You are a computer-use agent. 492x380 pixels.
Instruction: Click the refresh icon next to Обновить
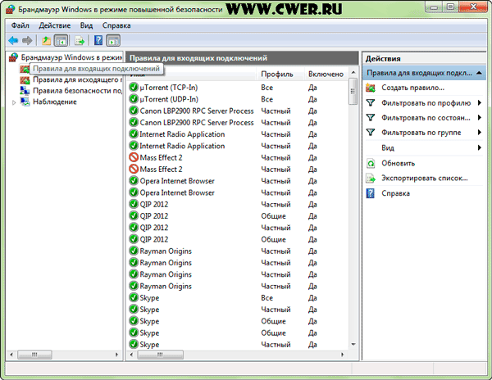[371, 163]
